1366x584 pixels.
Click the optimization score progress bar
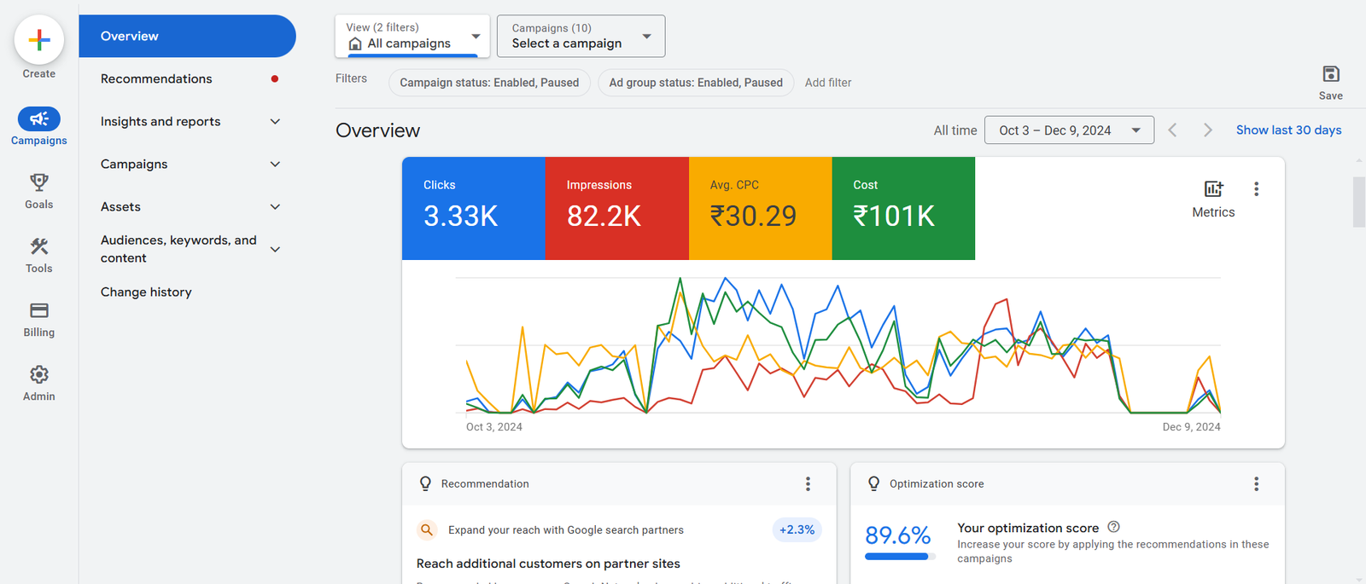pos(900,557)
